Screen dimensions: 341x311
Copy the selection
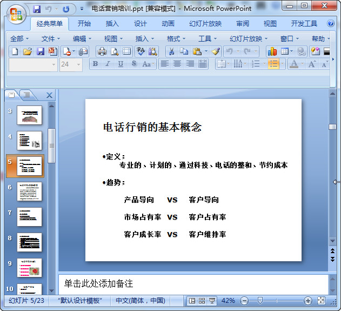point(184,51)
